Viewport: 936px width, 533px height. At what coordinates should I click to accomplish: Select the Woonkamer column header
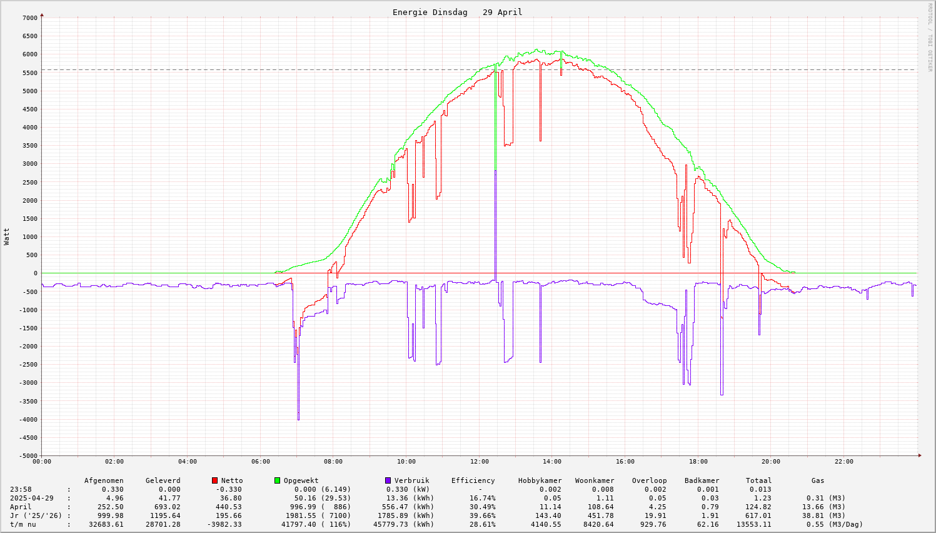pos(595,480)
